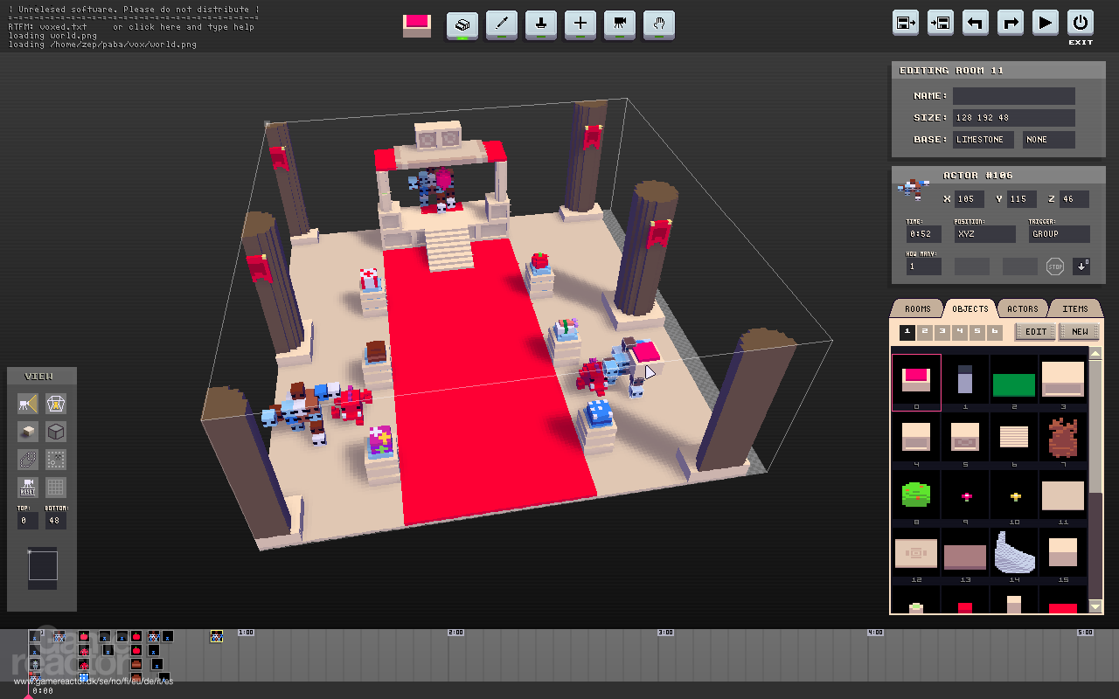Toggle the grid display in the VIEW panel
The height and width of the screenshot is (699, 1119).
[x=54, y=487]
